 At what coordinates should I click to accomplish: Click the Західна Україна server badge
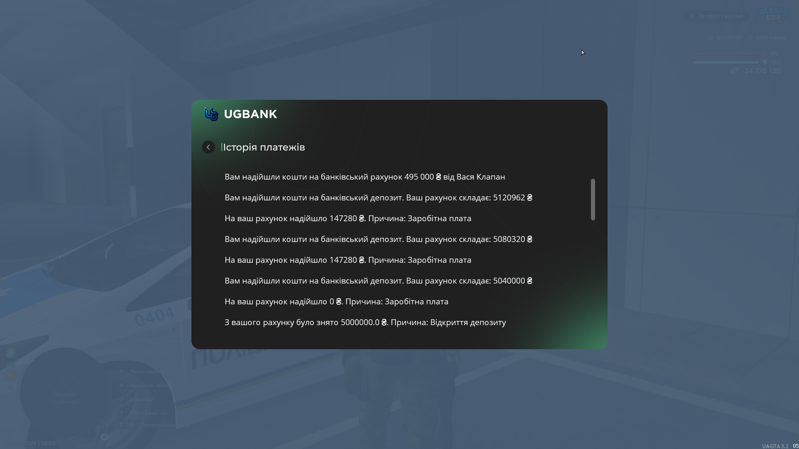(x=716, y=16)
